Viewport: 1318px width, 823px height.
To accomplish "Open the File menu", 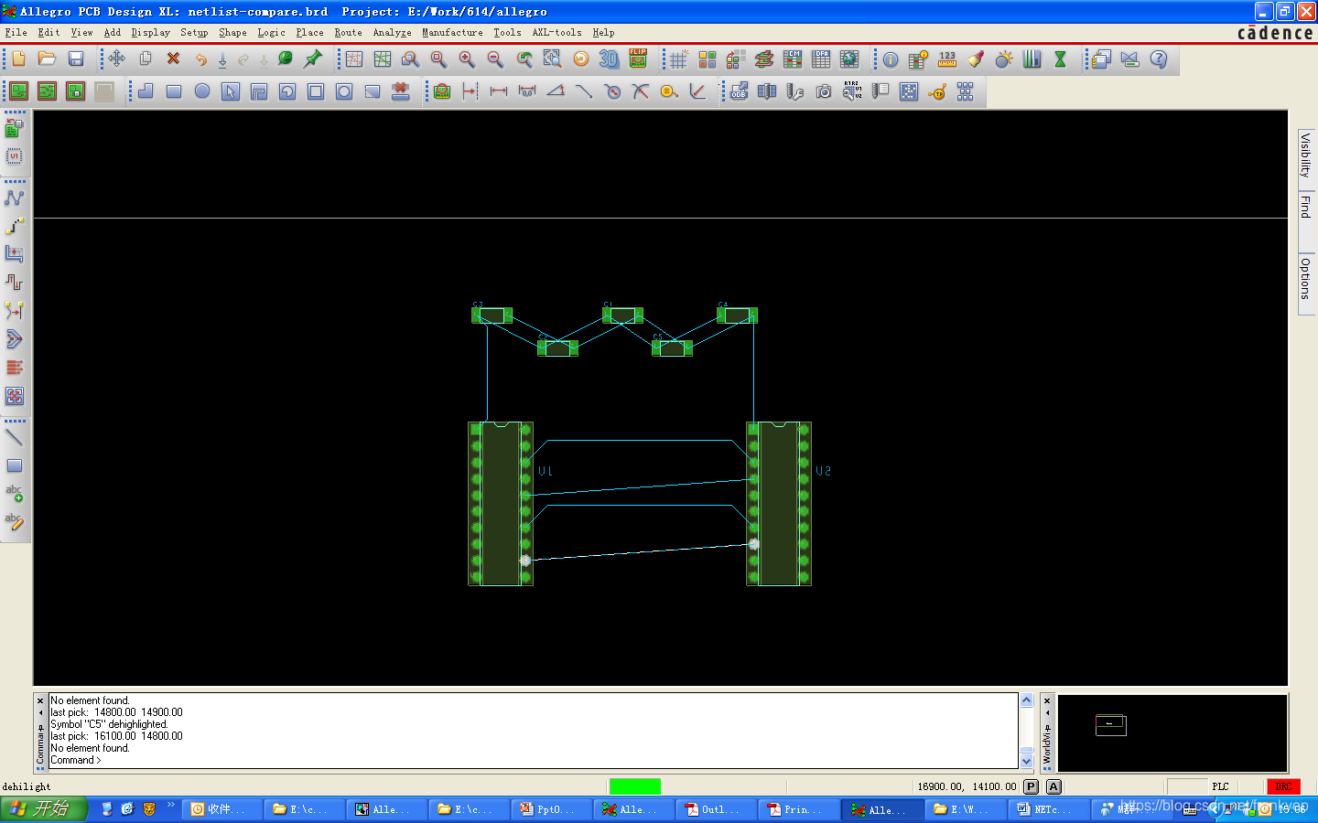I will (16, 32).
